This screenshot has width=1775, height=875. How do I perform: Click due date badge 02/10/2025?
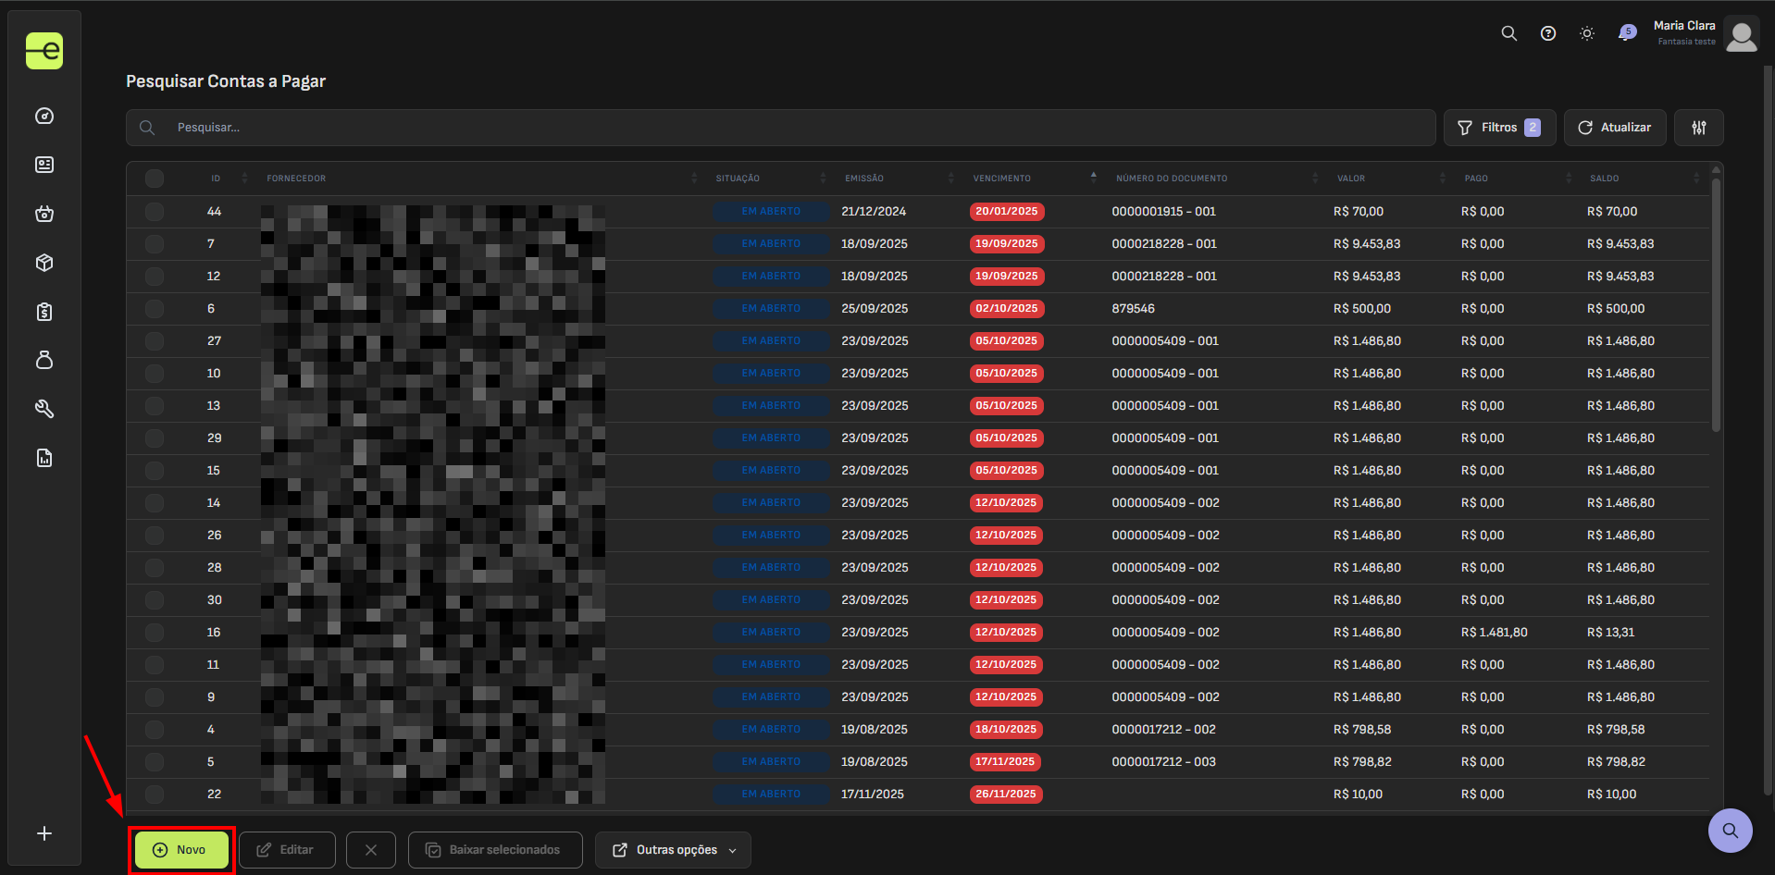1007,309
